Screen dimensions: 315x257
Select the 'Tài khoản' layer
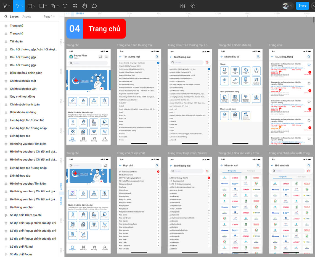pos(16,41)
